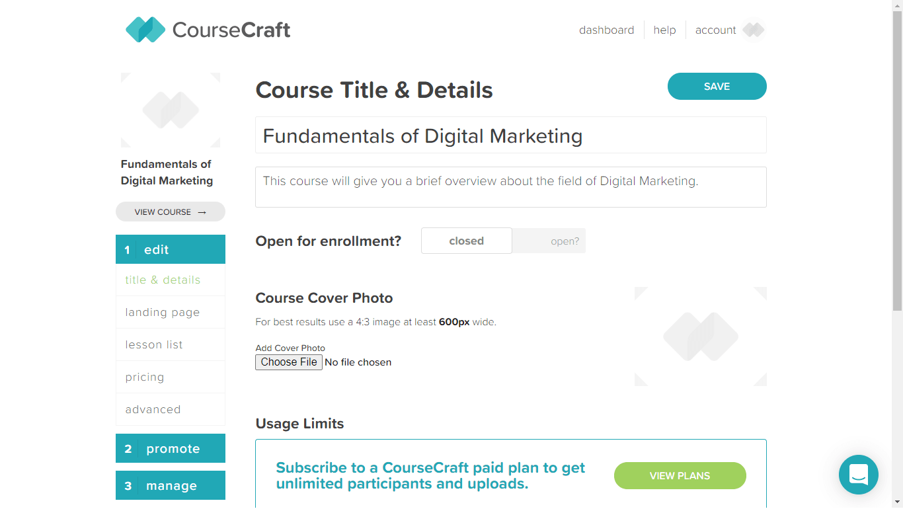
Task: Select the advanced menu item
Action: pos(153,410)
